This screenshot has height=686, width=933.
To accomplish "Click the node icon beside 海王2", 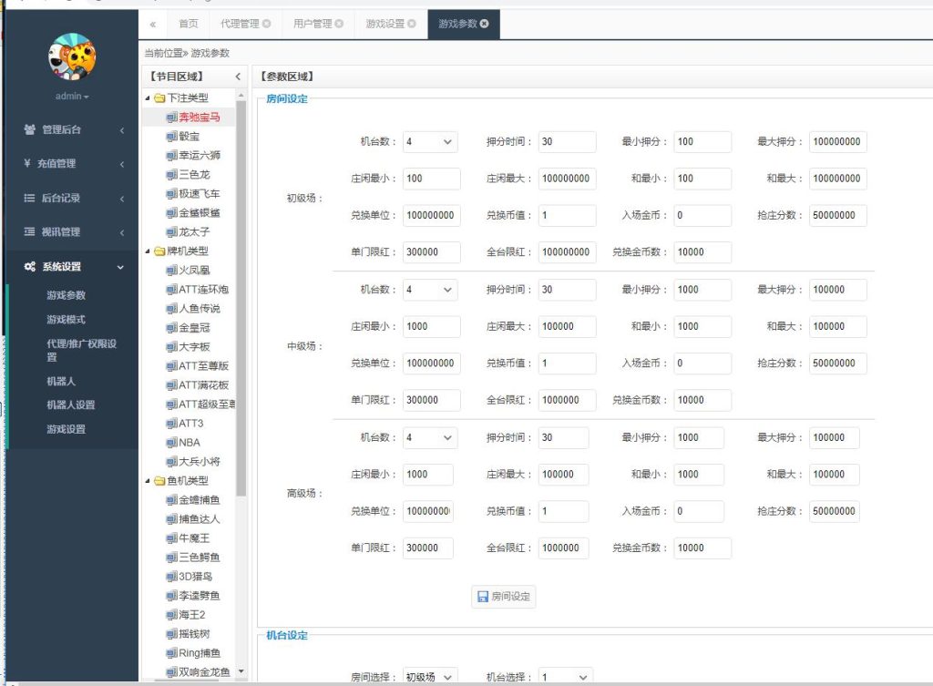I will 171,615.
